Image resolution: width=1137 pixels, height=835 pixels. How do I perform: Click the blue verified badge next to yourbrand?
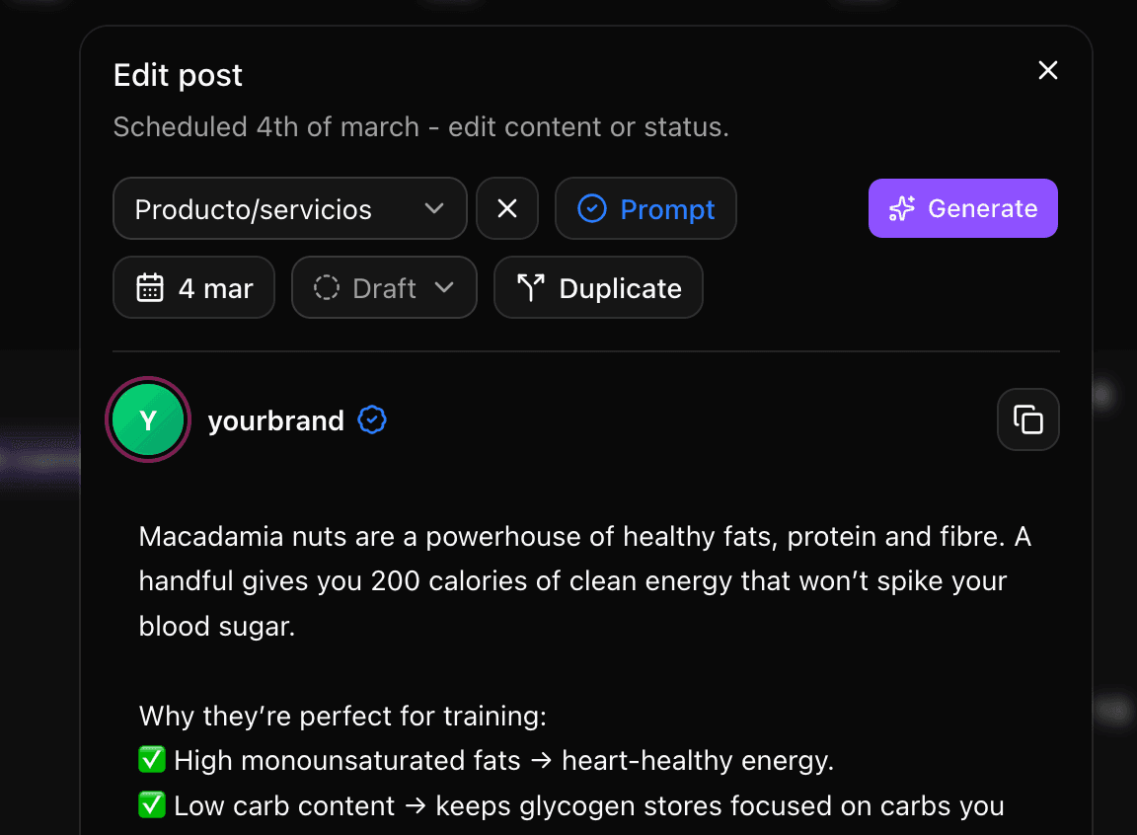[371, 419]
